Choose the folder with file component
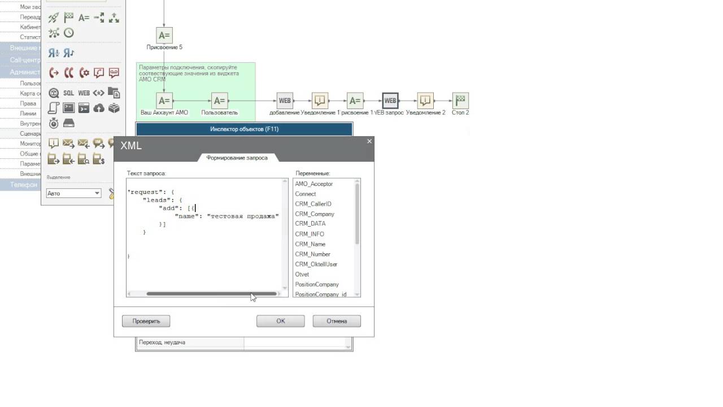Screen dimensions: 723x407 [114, 93]
